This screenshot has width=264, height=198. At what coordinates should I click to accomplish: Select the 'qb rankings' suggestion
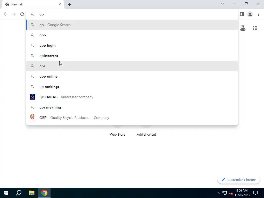click(132, 87)
